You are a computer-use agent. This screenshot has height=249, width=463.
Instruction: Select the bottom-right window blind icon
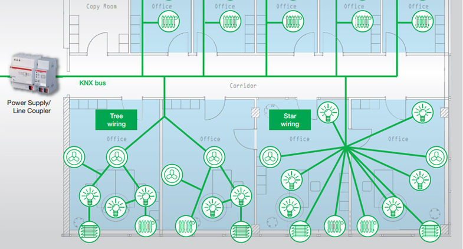(x=432, y=229)
